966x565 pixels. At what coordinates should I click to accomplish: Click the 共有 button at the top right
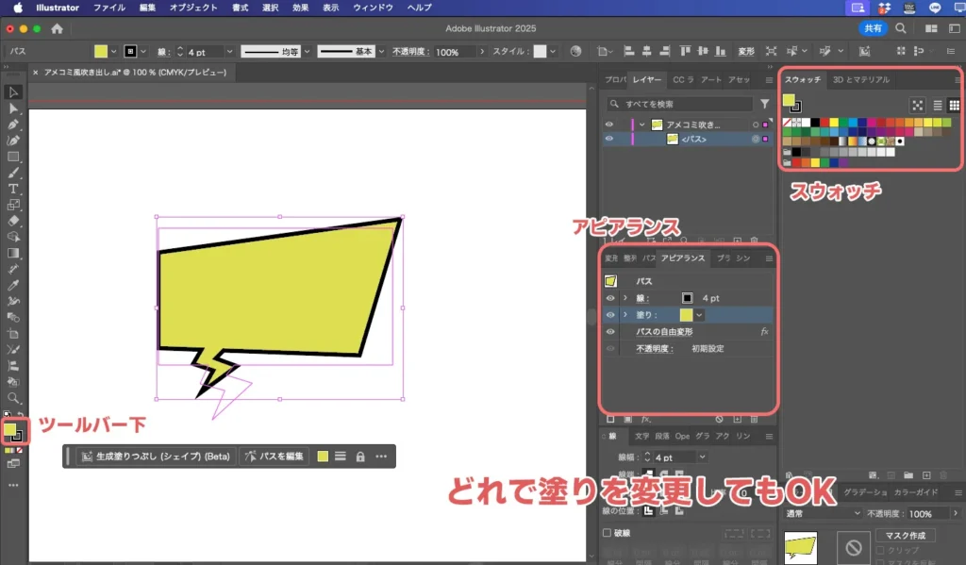(872, 27)
